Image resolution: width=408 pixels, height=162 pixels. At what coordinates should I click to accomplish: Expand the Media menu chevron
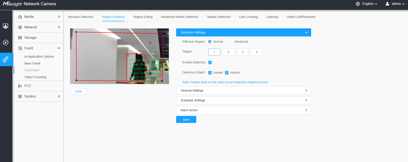click(x=59, y=17)
